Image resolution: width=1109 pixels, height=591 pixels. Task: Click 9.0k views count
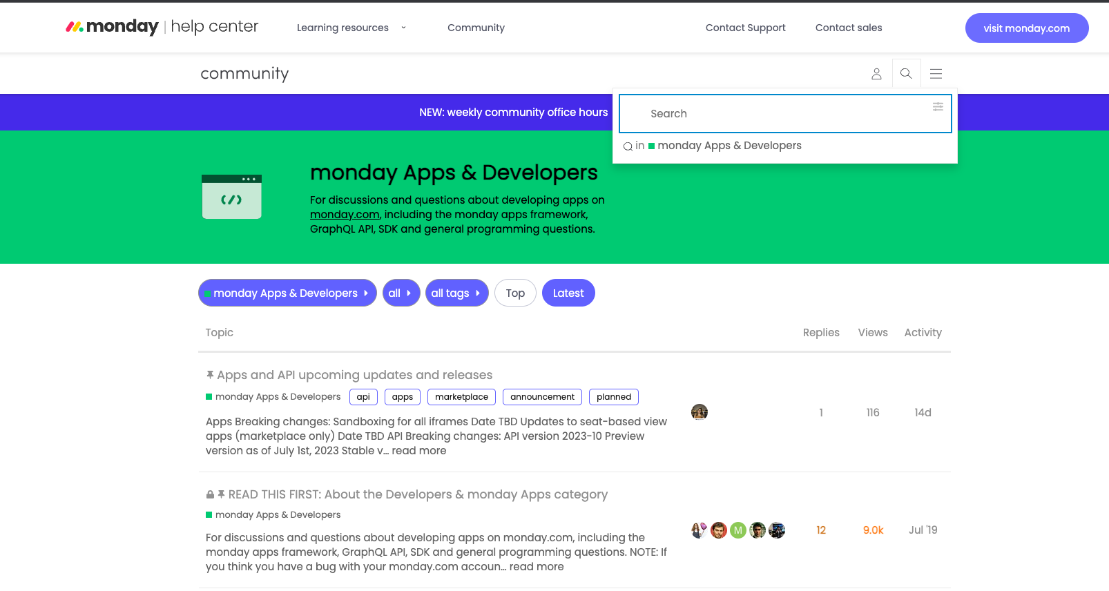tap(873, 530)
